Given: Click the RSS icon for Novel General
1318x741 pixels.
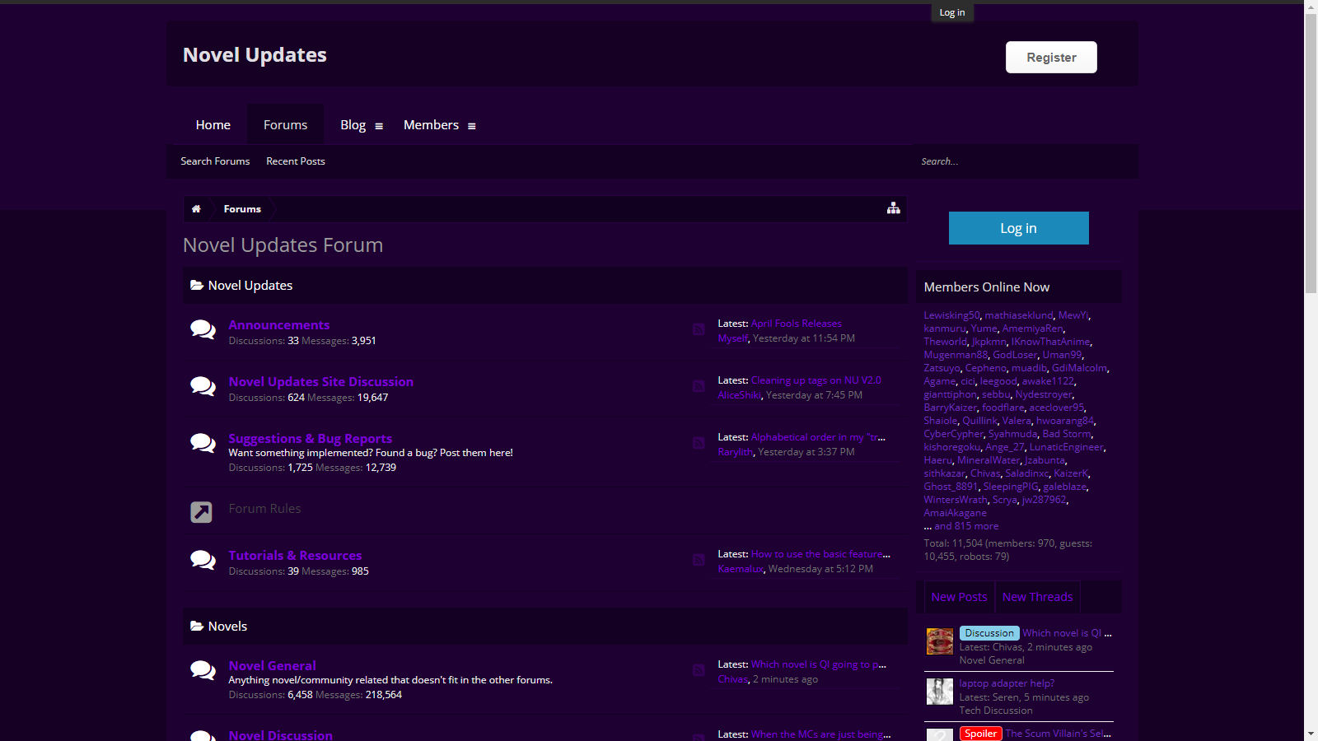Looking at the screenshot, I should (x=698, y=671).
